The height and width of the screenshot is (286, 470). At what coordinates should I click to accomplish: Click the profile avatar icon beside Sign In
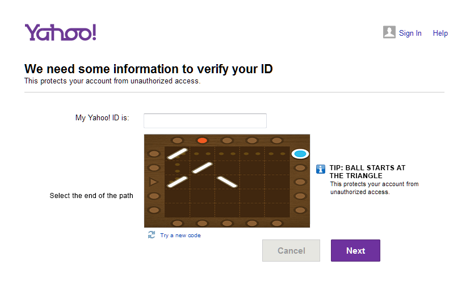click(x=389, y=32)
